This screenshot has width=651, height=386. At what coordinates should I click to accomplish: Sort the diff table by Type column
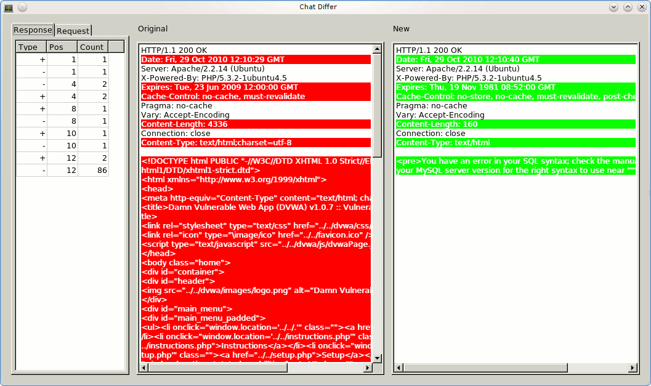[31, 47]
